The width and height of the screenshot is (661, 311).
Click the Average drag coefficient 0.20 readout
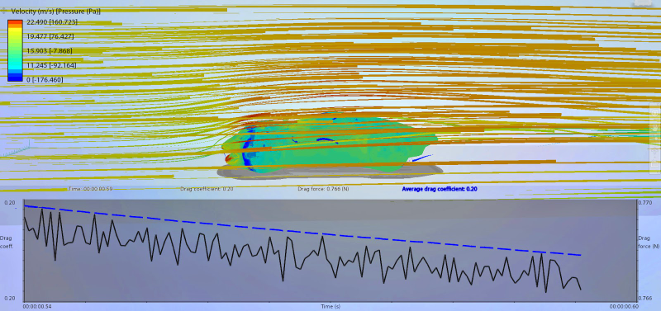pyautogui.click(x=440, y=189)
